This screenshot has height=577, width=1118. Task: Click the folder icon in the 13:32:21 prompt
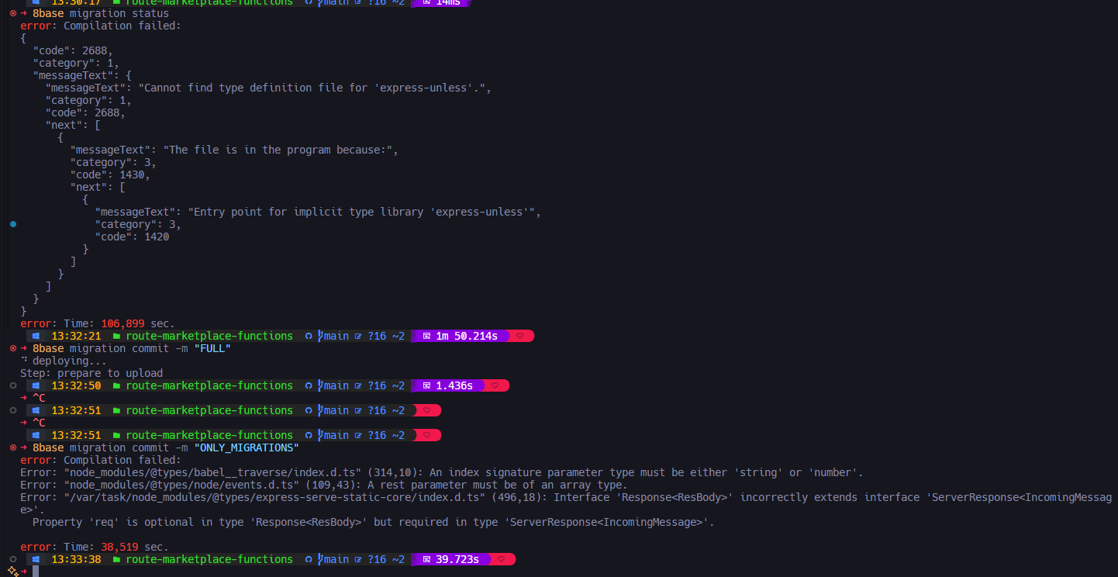pos(117,336)
